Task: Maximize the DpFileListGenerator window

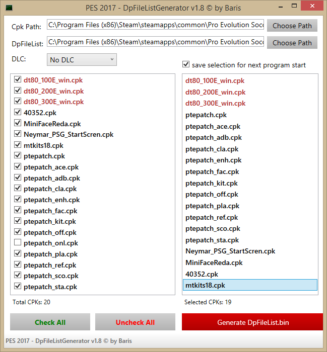Action: pyautogui.click(x=294, y=6)
